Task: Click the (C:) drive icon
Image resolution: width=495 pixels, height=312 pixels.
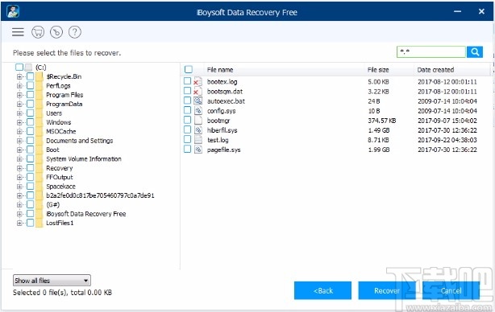Action: (28, 67)
